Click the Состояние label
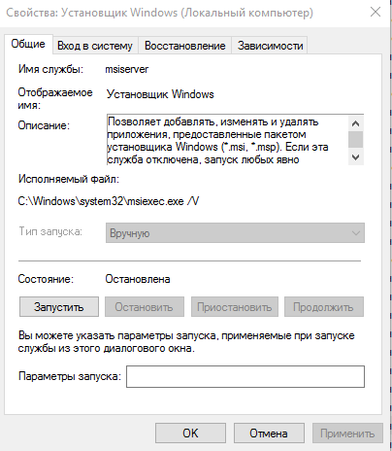 pos(46,279)
